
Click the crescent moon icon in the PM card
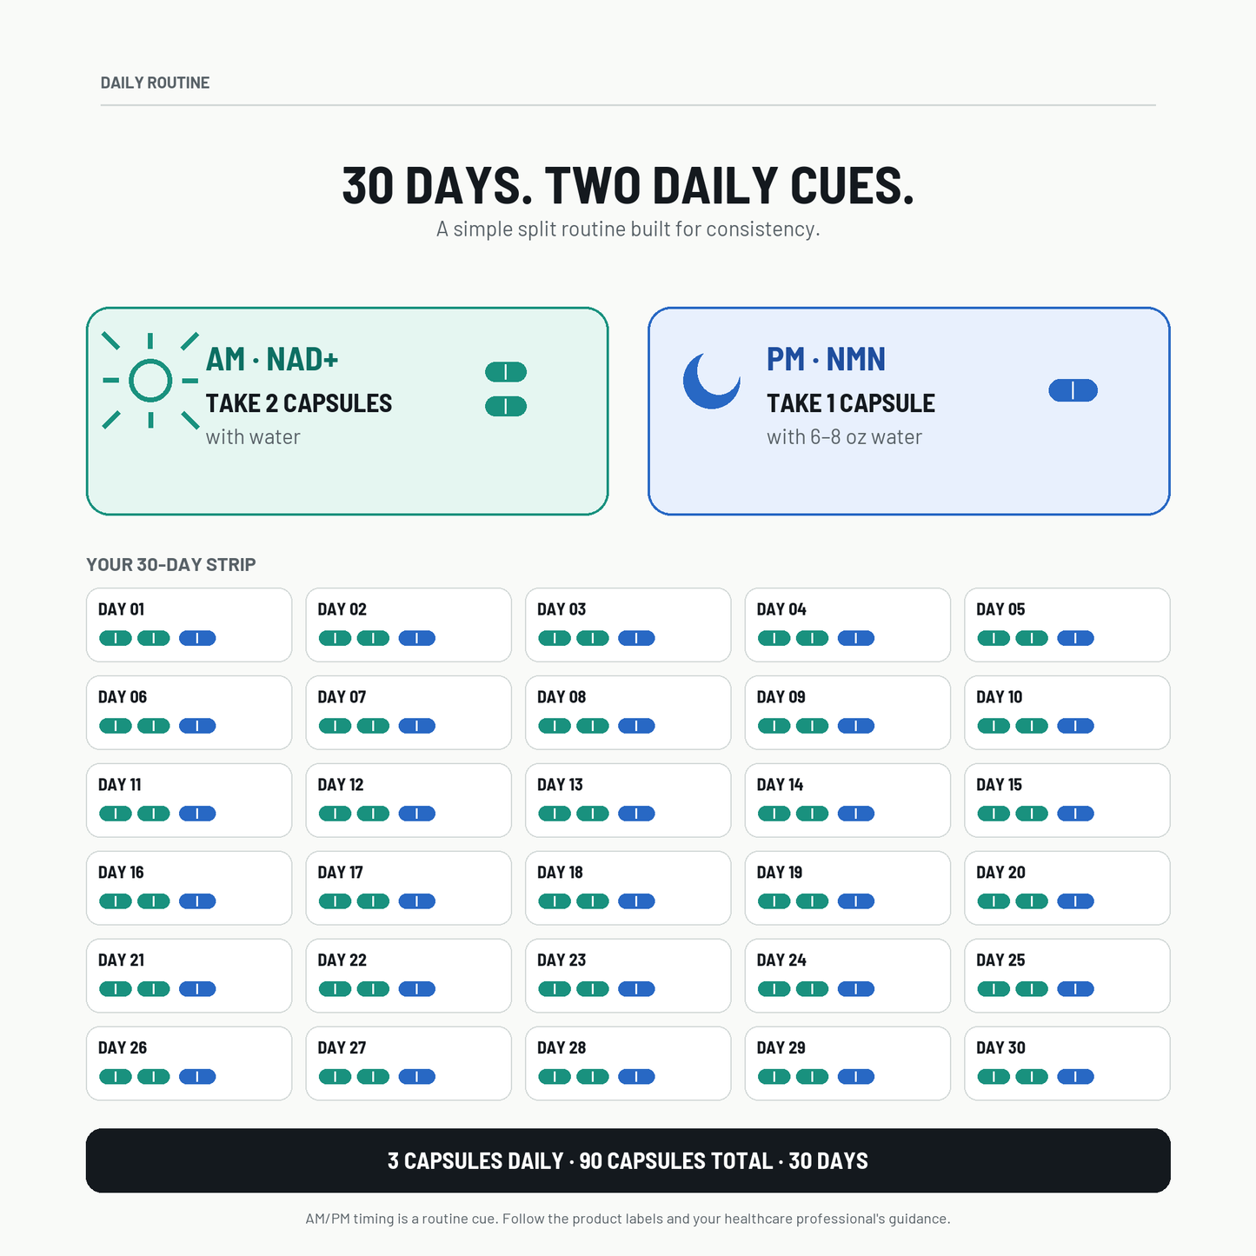coord(711,381)
